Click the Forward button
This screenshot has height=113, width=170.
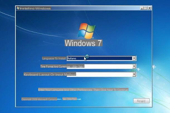[141, 101]
